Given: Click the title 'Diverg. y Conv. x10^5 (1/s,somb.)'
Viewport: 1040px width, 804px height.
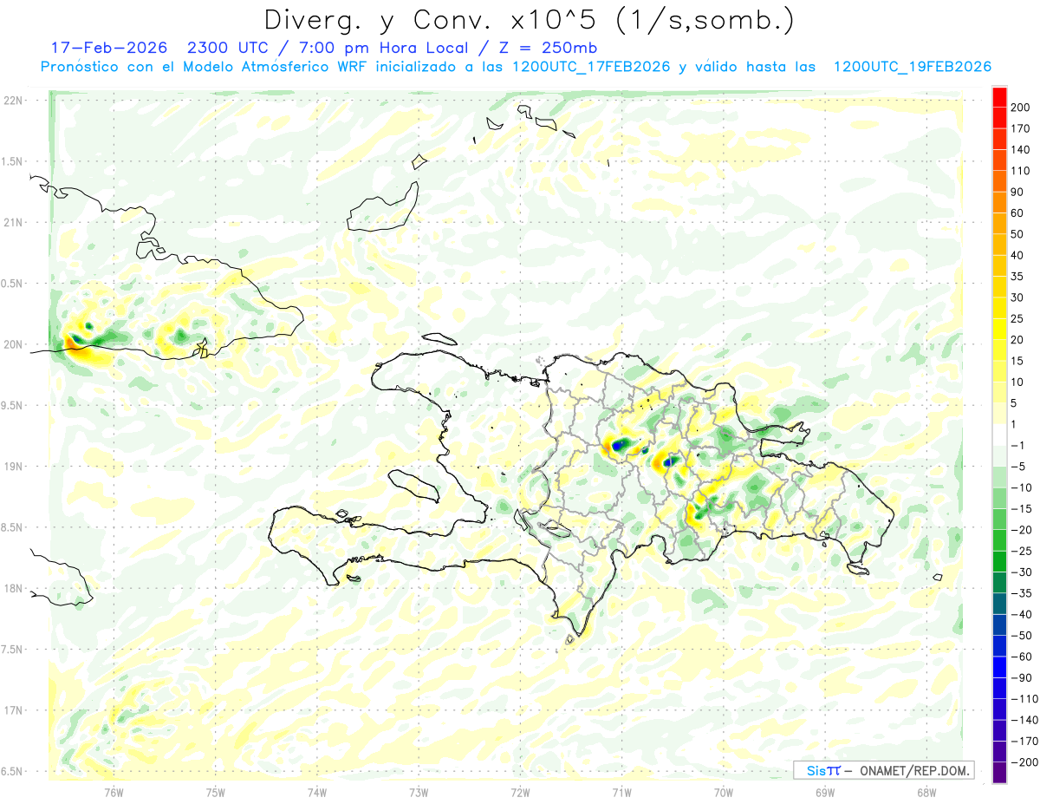Looking at the screenshot, I should point(529,21).
